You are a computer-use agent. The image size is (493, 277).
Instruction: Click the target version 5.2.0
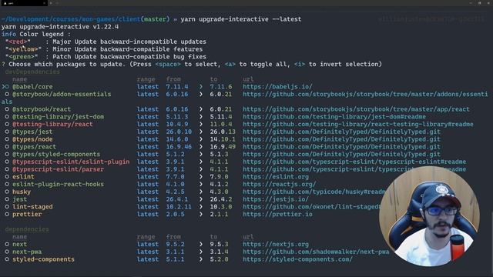tap(219, 259)
